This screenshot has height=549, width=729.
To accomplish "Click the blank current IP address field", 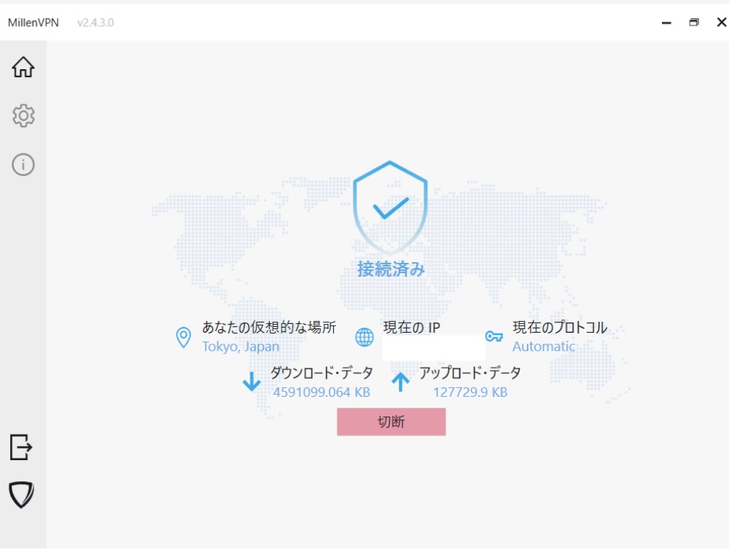I will point(434,348).
